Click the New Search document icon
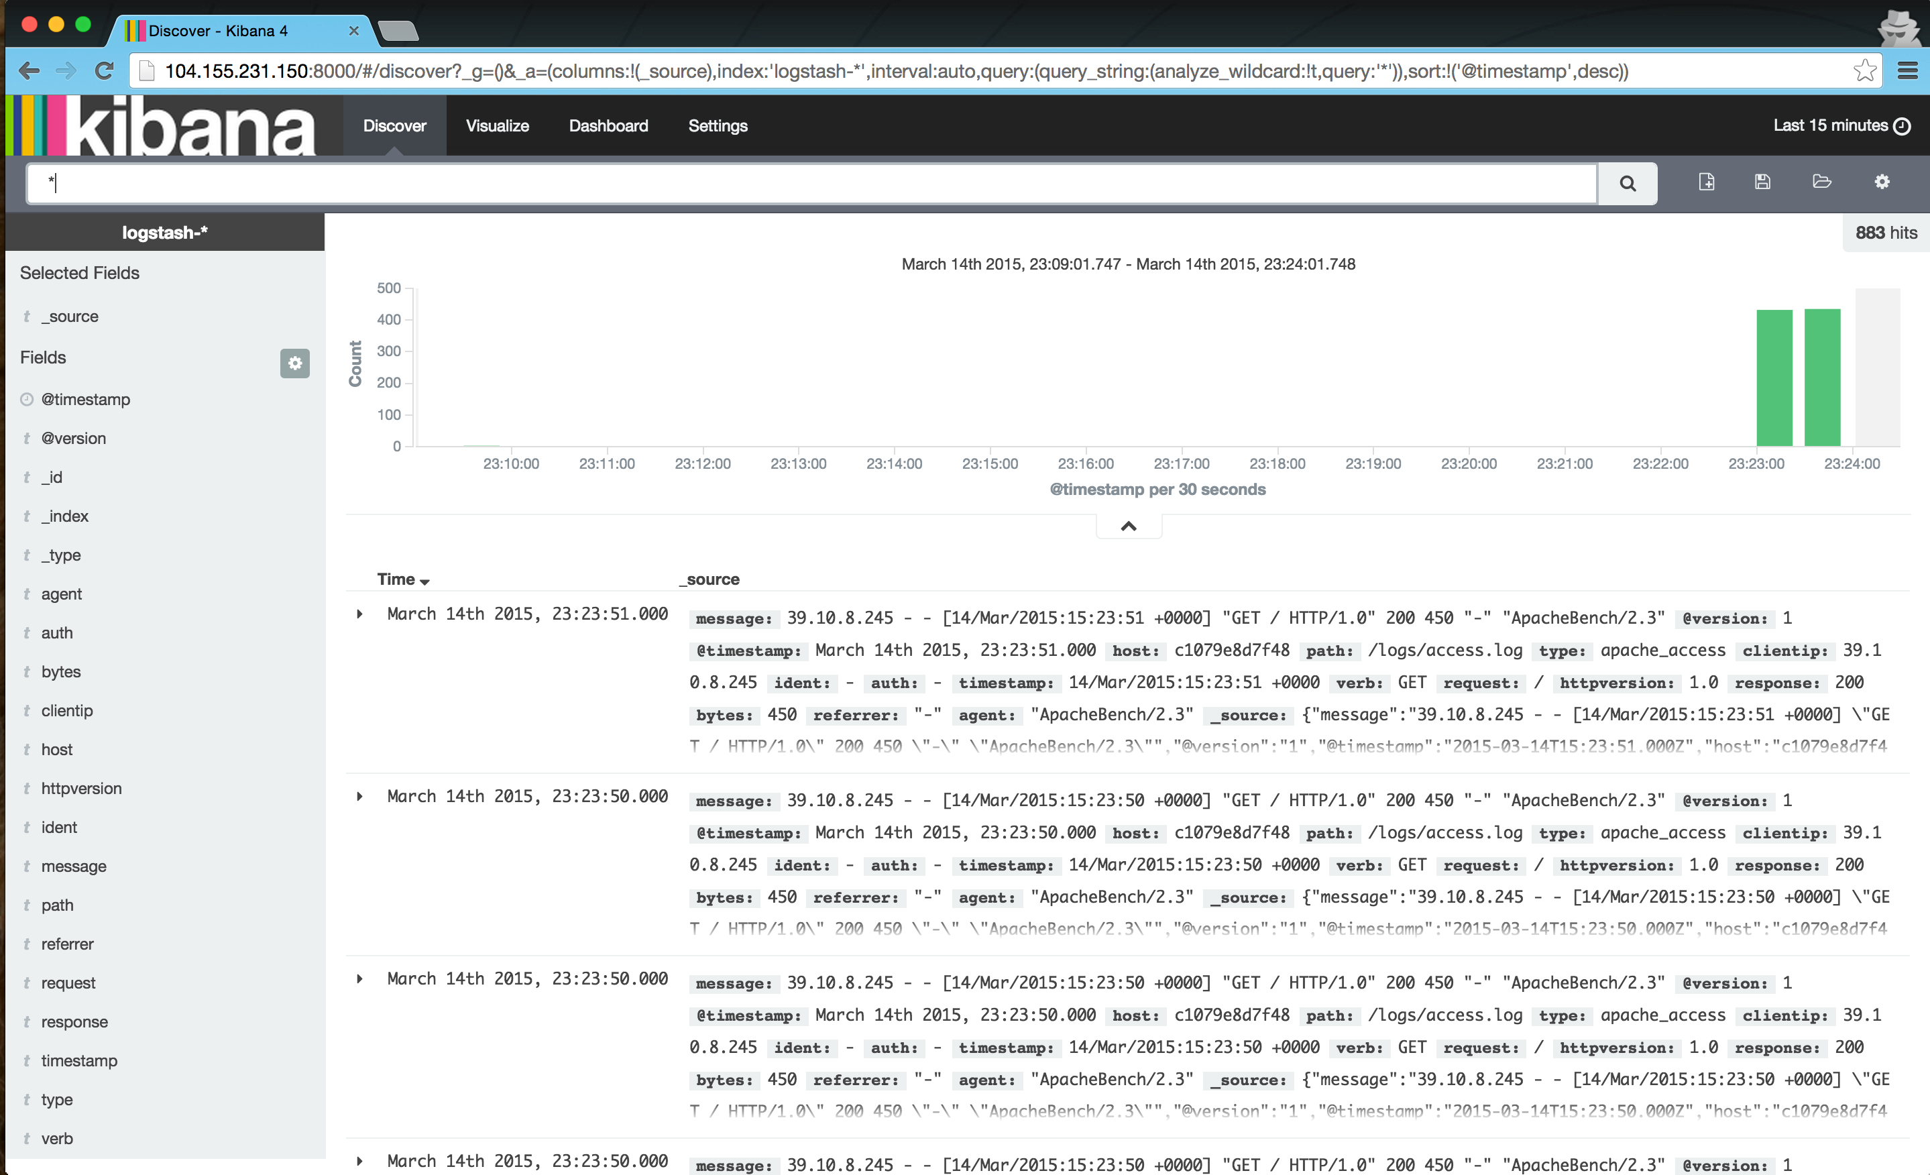The image size is (1930, 1175). pos(1706,182)
